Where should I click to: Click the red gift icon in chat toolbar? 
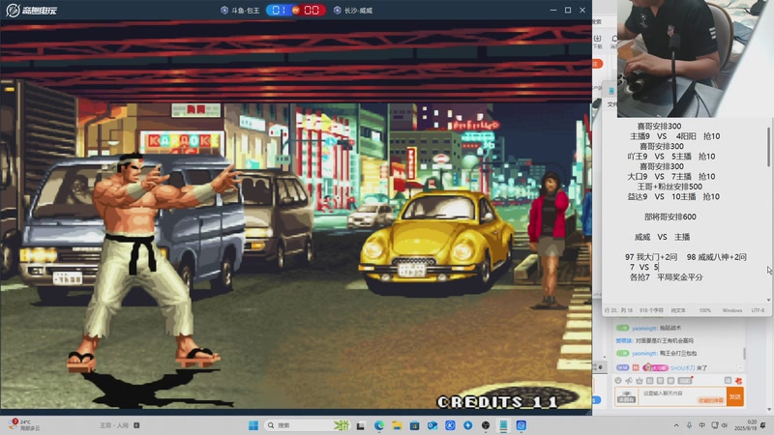coord(738,380)
